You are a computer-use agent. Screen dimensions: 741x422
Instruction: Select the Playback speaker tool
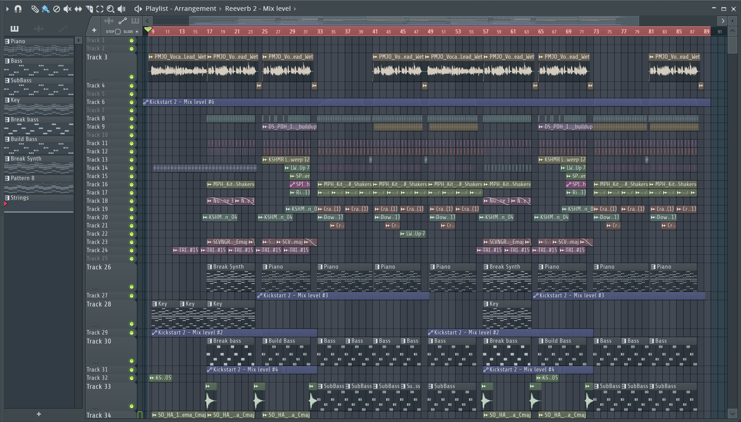121,9
